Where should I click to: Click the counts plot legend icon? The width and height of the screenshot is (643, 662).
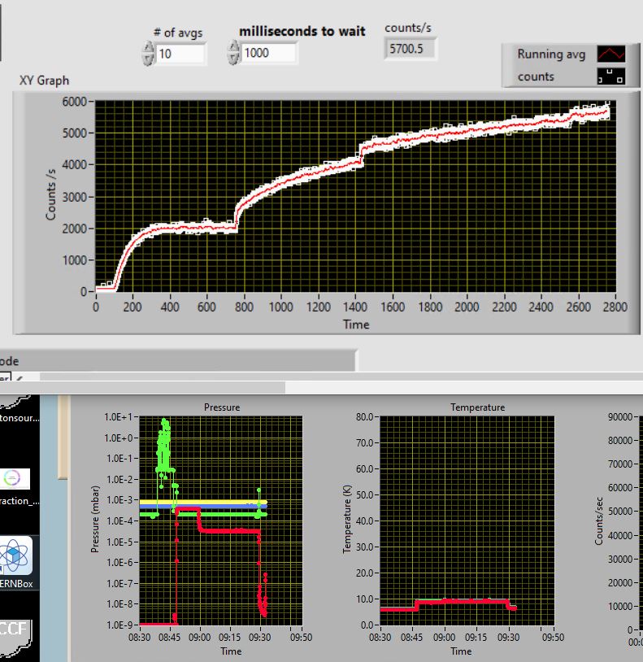coord(610,76)
